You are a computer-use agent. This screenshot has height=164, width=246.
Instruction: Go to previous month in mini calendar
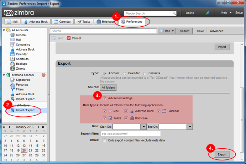(9, 127)
